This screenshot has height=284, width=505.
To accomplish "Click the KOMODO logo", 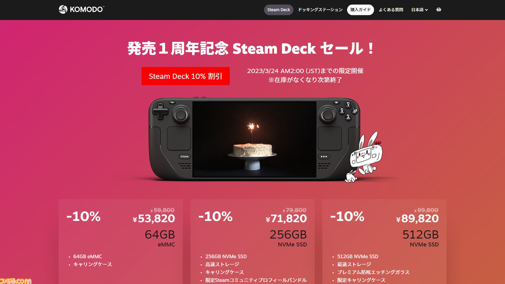I will [x=81, y=9].
